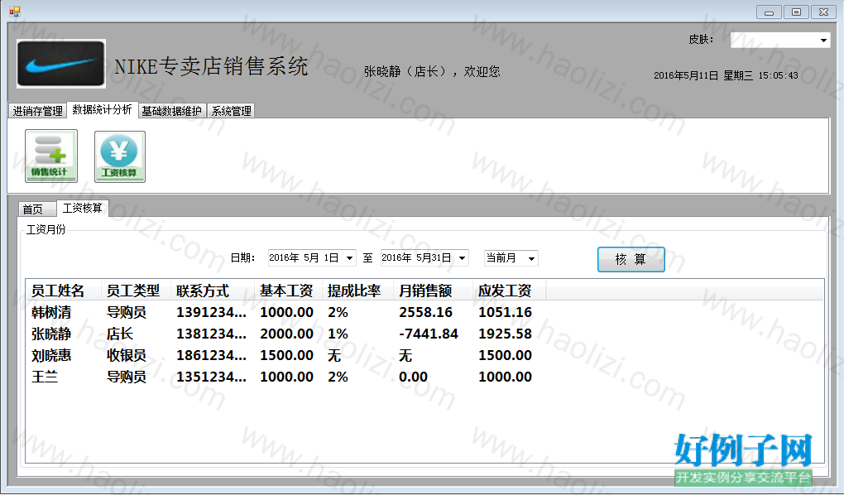Click monthly sales 2558.16
The image size is (844, 495).
[426, 312]
